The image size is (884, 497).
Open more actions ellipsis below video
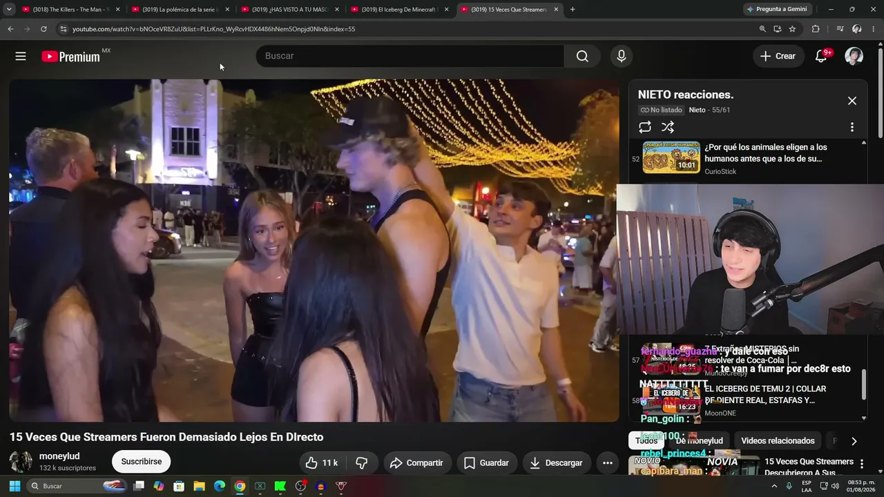(x=607, y=462)
